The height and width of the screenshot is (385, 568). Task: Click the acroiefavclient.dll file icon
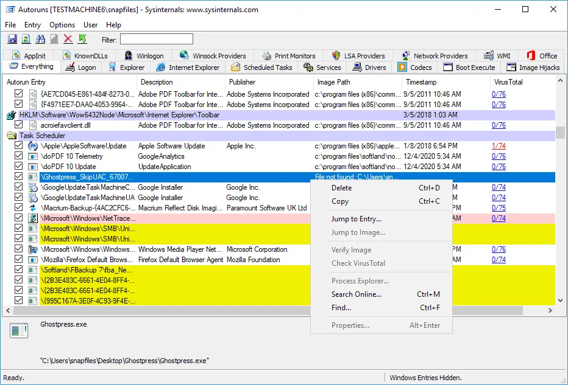33,125
